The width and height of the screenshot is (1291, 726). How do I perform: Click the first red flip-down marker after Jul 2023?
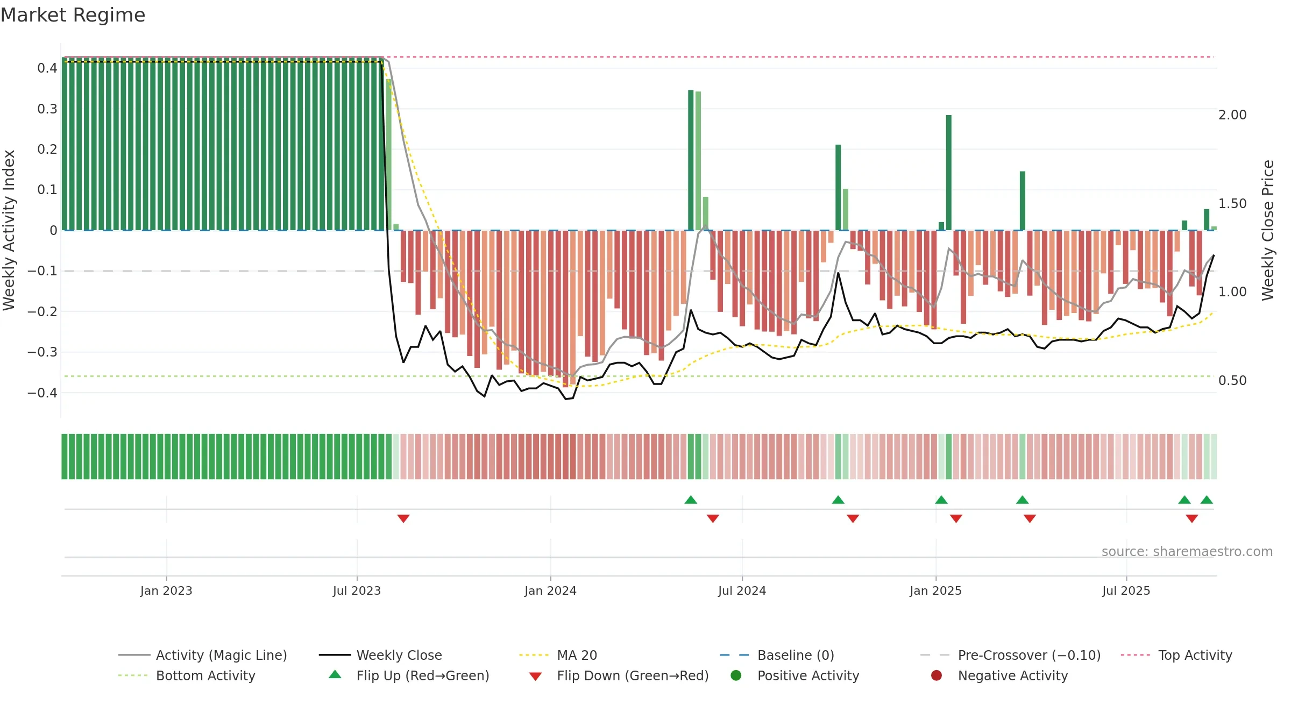tap(403, 518)
